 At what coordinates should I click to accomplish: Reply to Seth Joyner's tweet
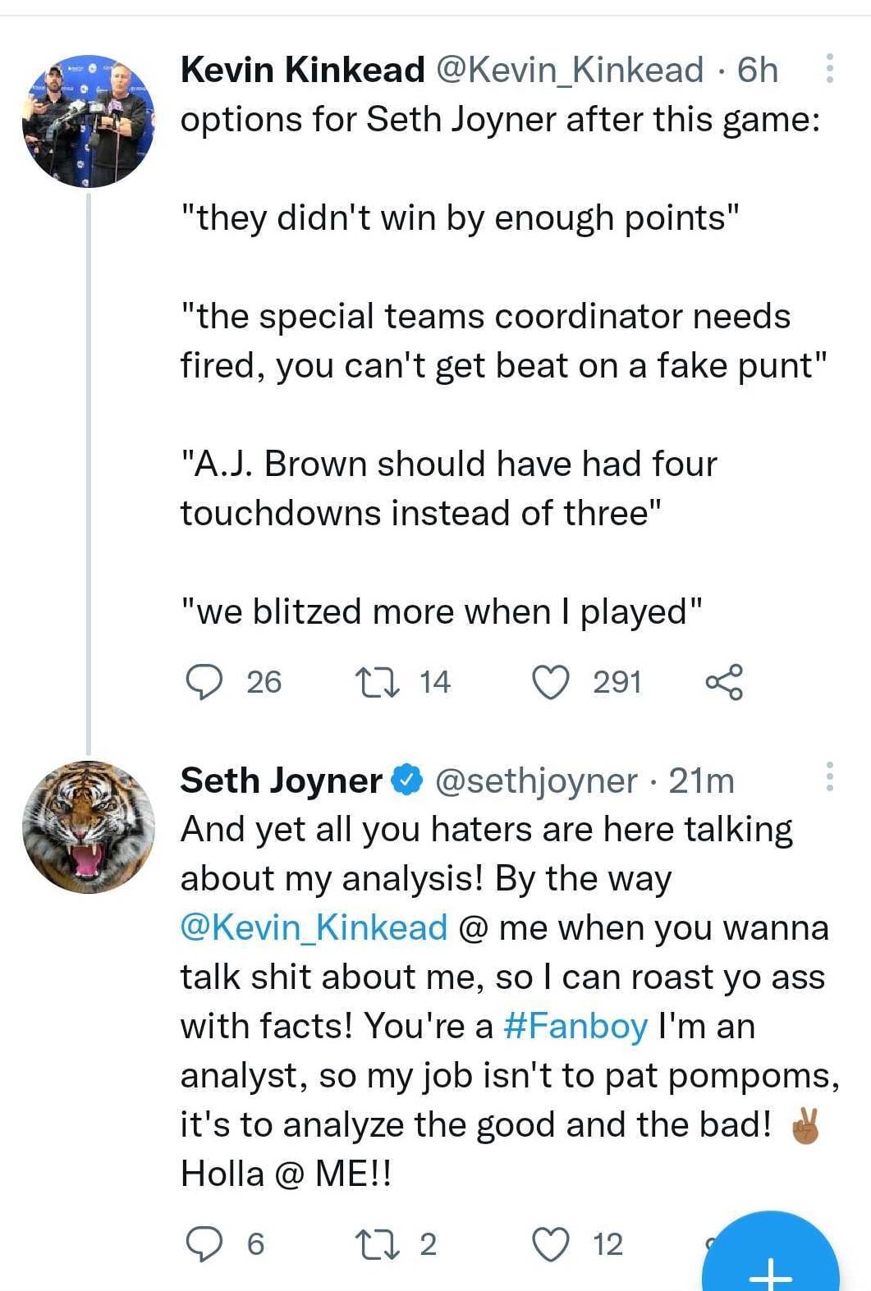202,1244
